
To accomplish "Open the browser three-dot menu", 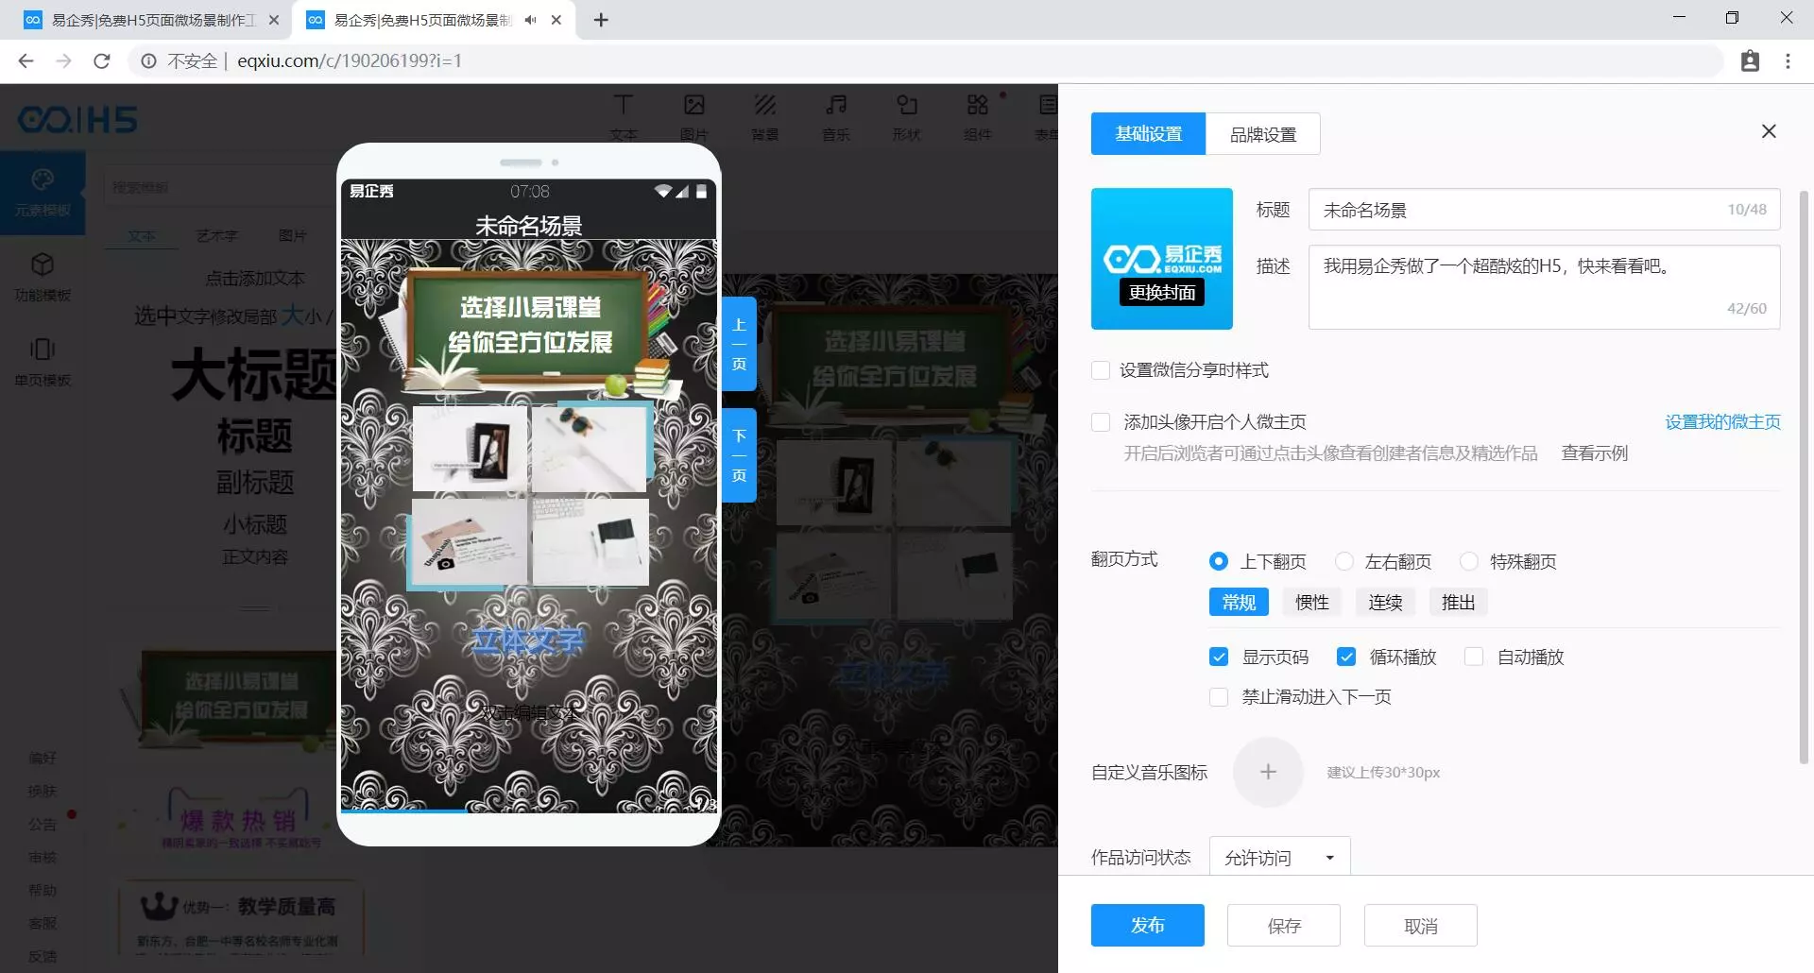I will [1788, 61].
